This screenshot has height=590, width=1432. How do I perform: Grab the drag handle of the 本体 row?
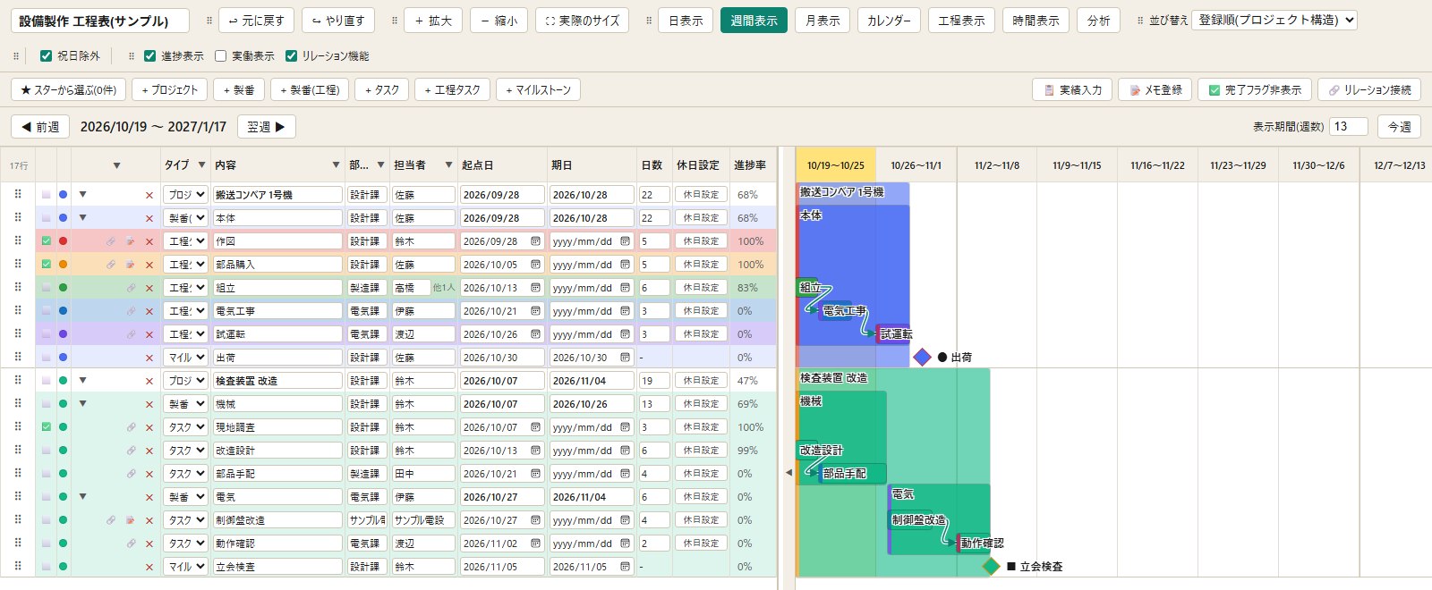coord(17,217)
